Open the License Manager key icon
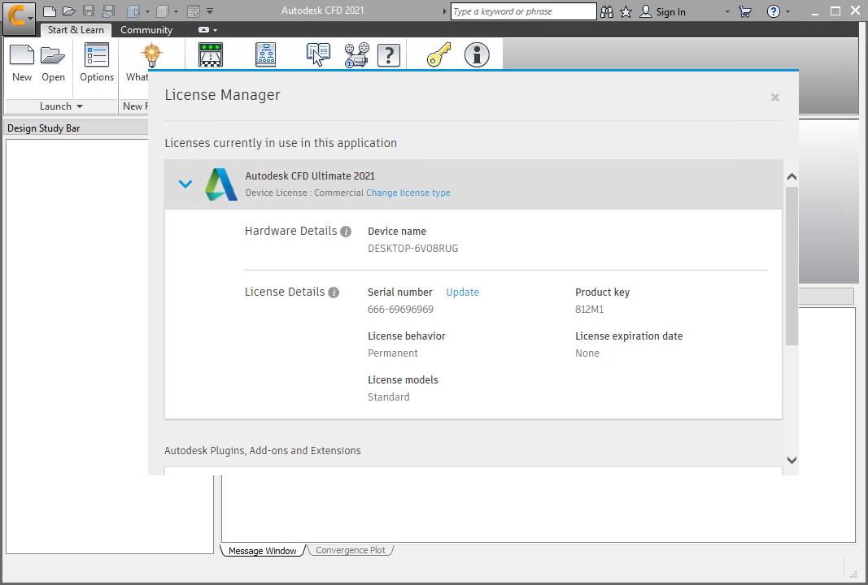The image size is (868, 585). pyautogui.click(x=438, y=54)
